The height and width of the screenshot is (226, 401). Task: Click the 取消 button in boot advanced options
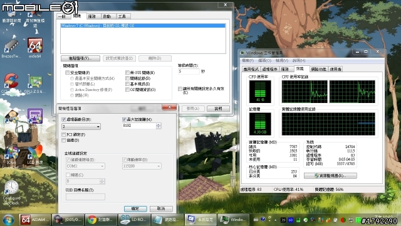tap(161, 209)
